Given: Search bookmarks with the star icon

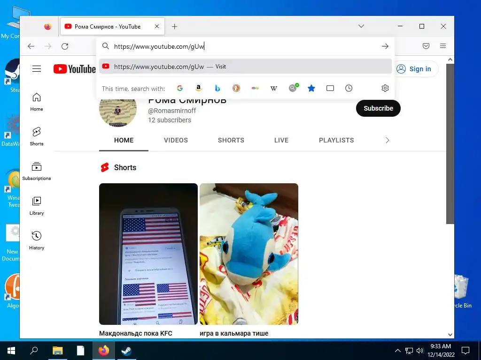Looking at the screenshot, I should [311, 88].
